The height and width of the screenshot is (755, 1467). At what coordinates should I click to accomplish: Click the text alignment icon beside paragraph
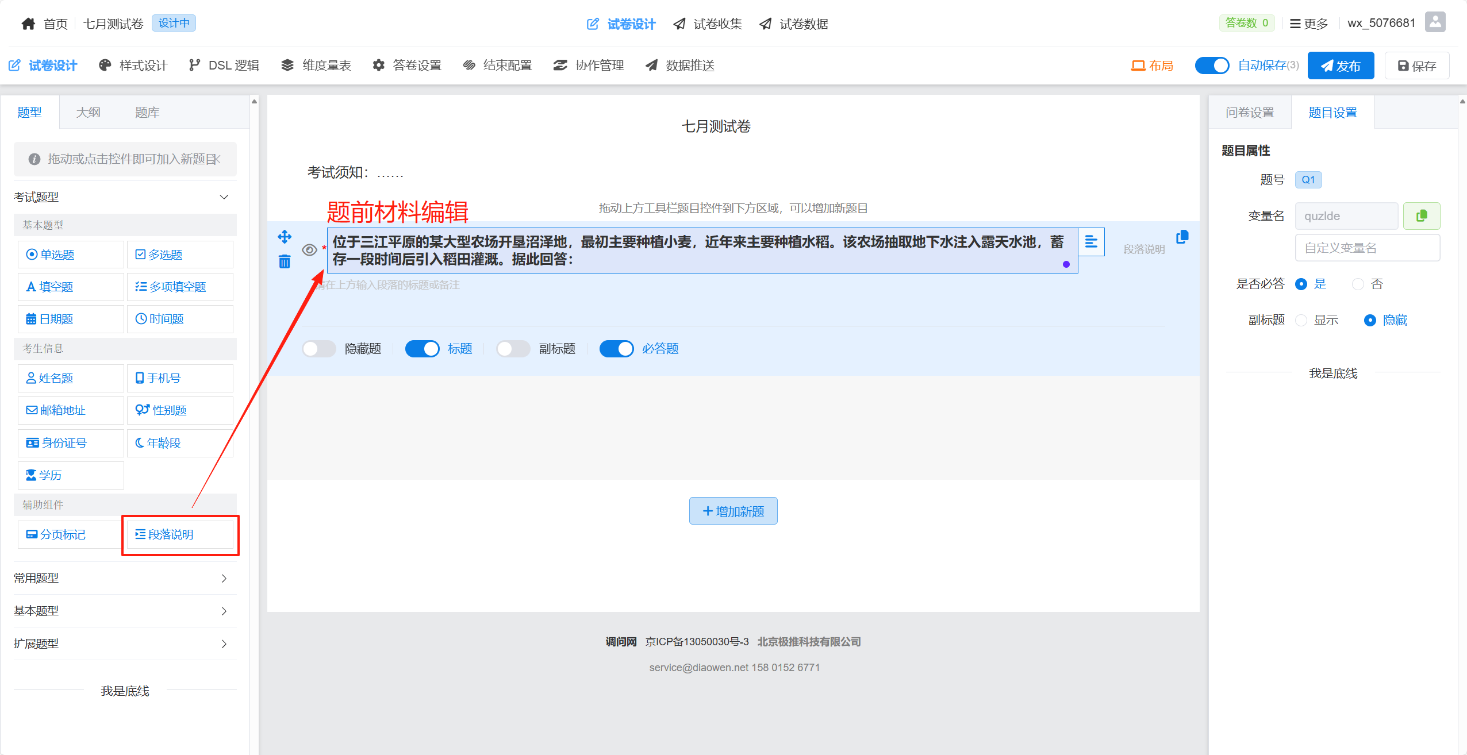(x=1090, y=242)
